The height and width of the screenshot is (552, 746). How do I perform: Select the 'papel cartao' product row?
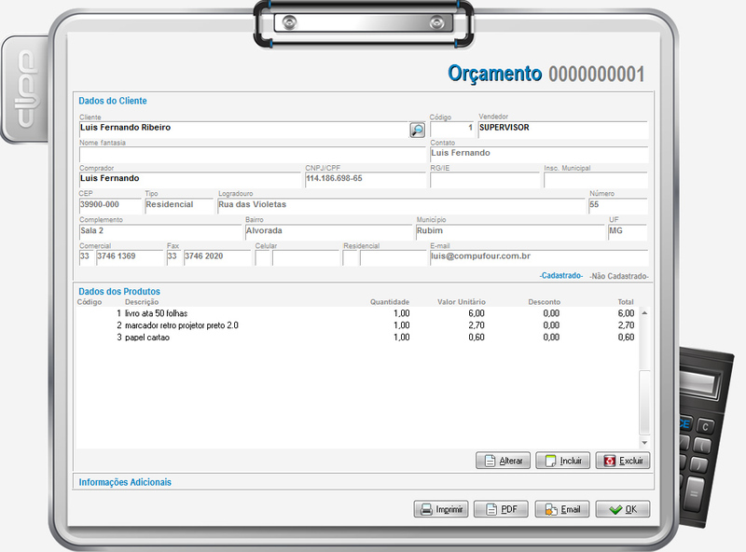280,338
